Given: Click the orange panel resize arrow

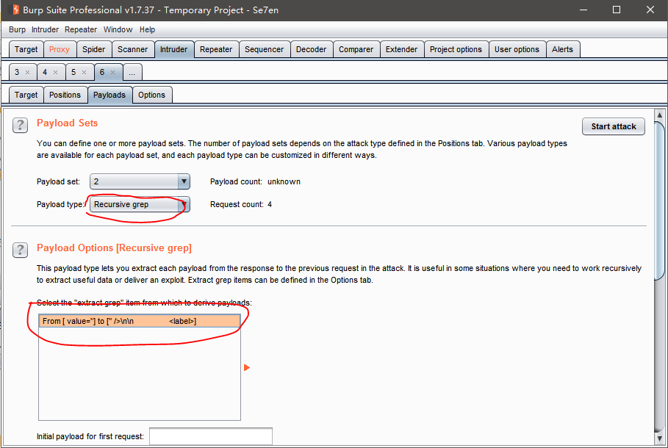Looking at the screenshot, I should click(x=247, y=367).
